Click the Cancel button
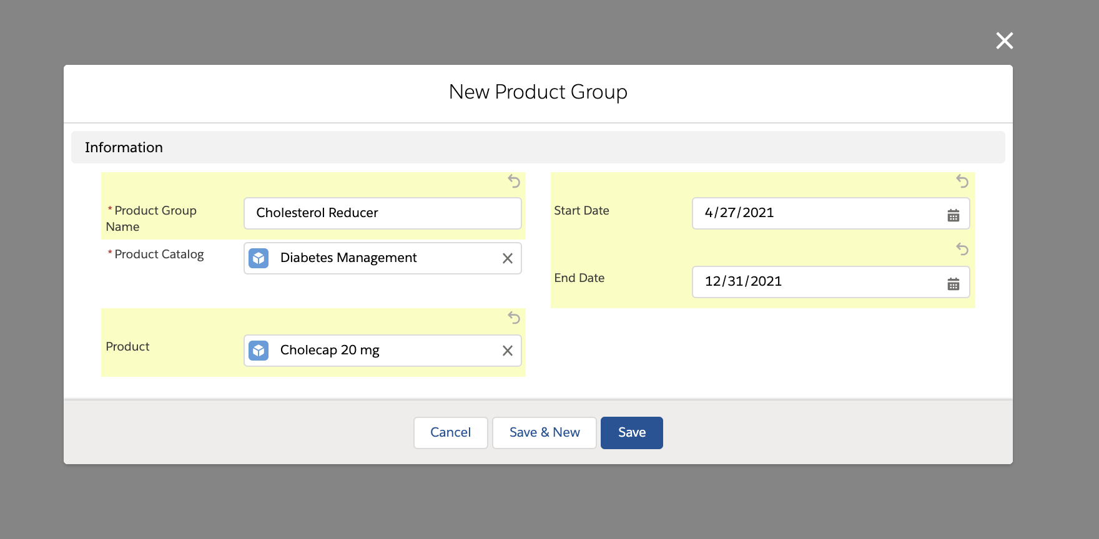The height and width of the screenshot is (539, 1099). 450,432
